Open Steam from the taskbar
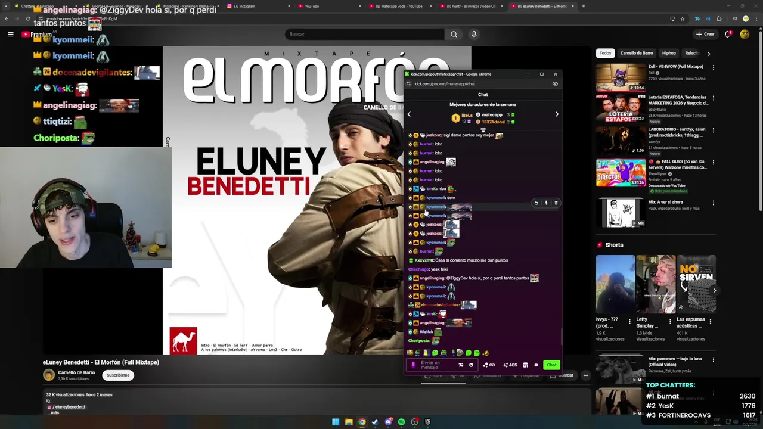Image resolution: width=763 pixels, height=429 pixels. tap(375, 422)
